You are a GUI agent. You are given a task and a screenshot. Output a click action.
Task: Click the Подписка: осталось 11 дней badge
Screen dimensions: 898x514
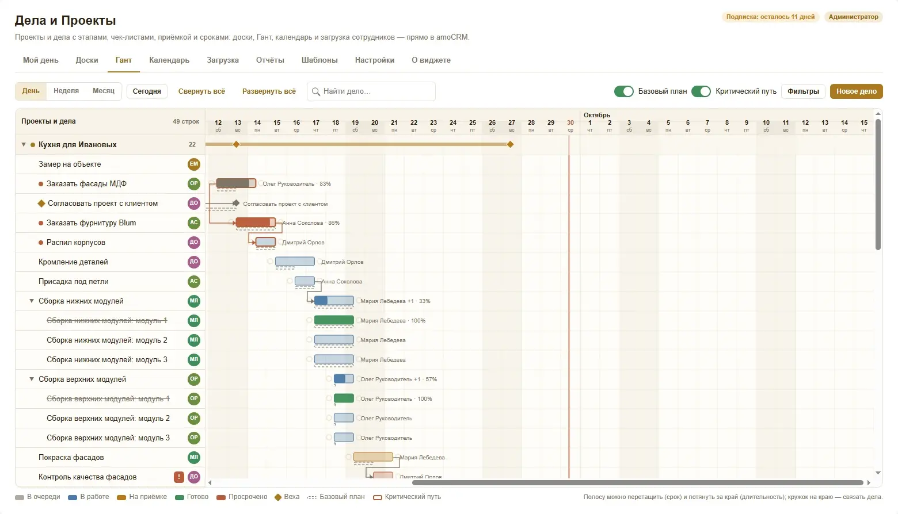770,17
